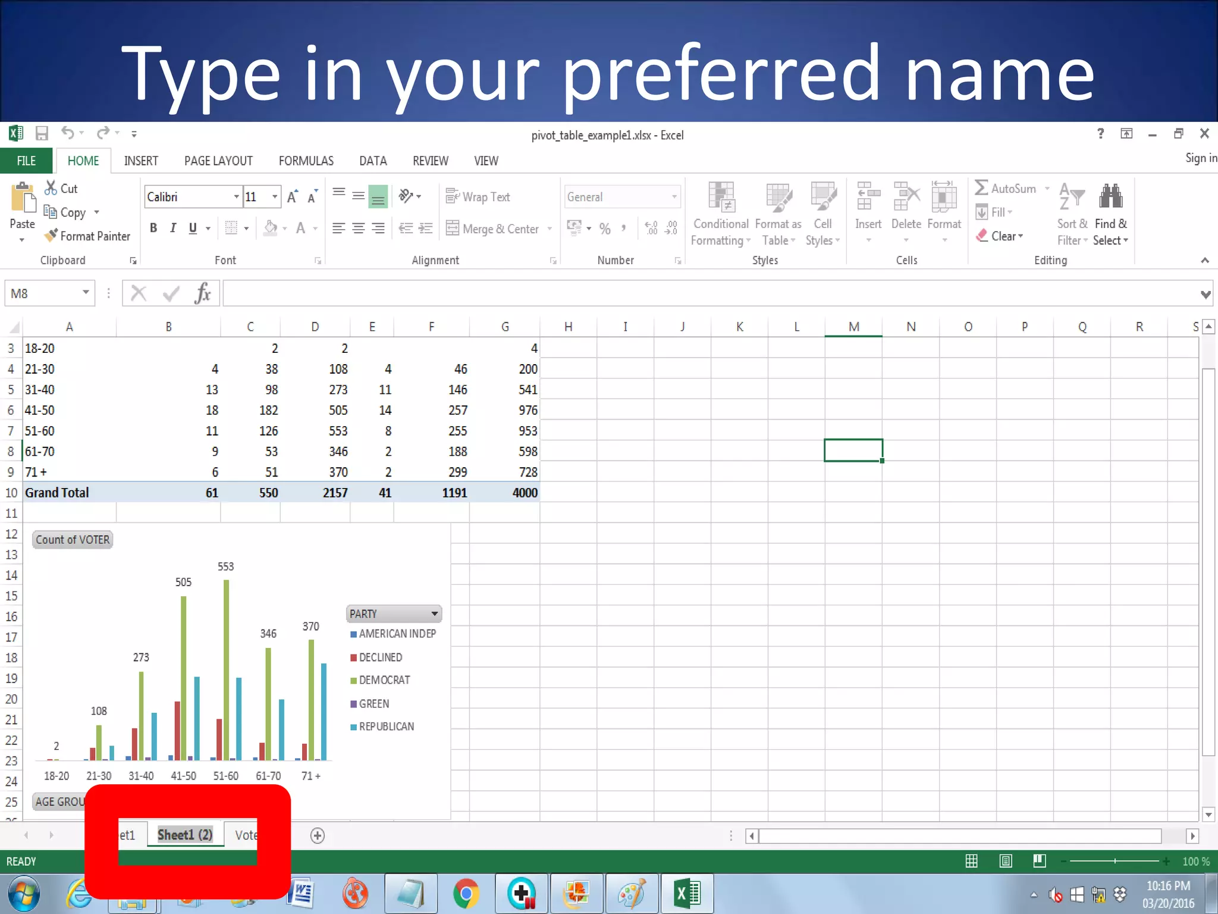Open the font name Calibri dropdown
Image resolution: width=1218 pixels, height=914 pixels.
tap(237, 197)
